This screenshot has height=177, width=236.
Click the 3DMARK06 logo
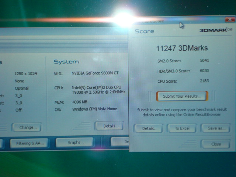click(216, 30)
